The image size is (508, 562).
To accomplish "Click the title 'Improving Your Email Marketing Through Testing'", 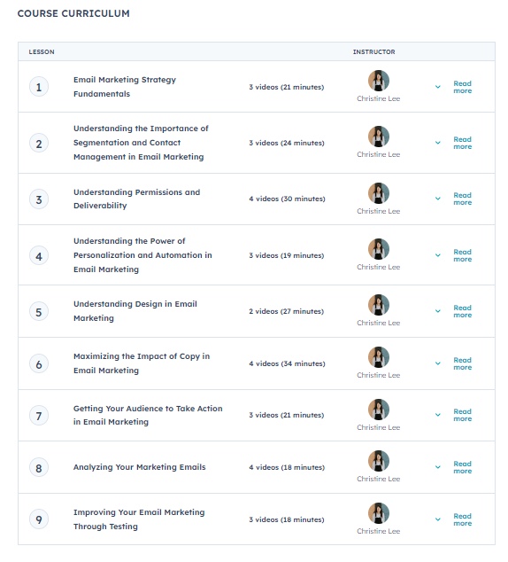I will coord(139,519).
